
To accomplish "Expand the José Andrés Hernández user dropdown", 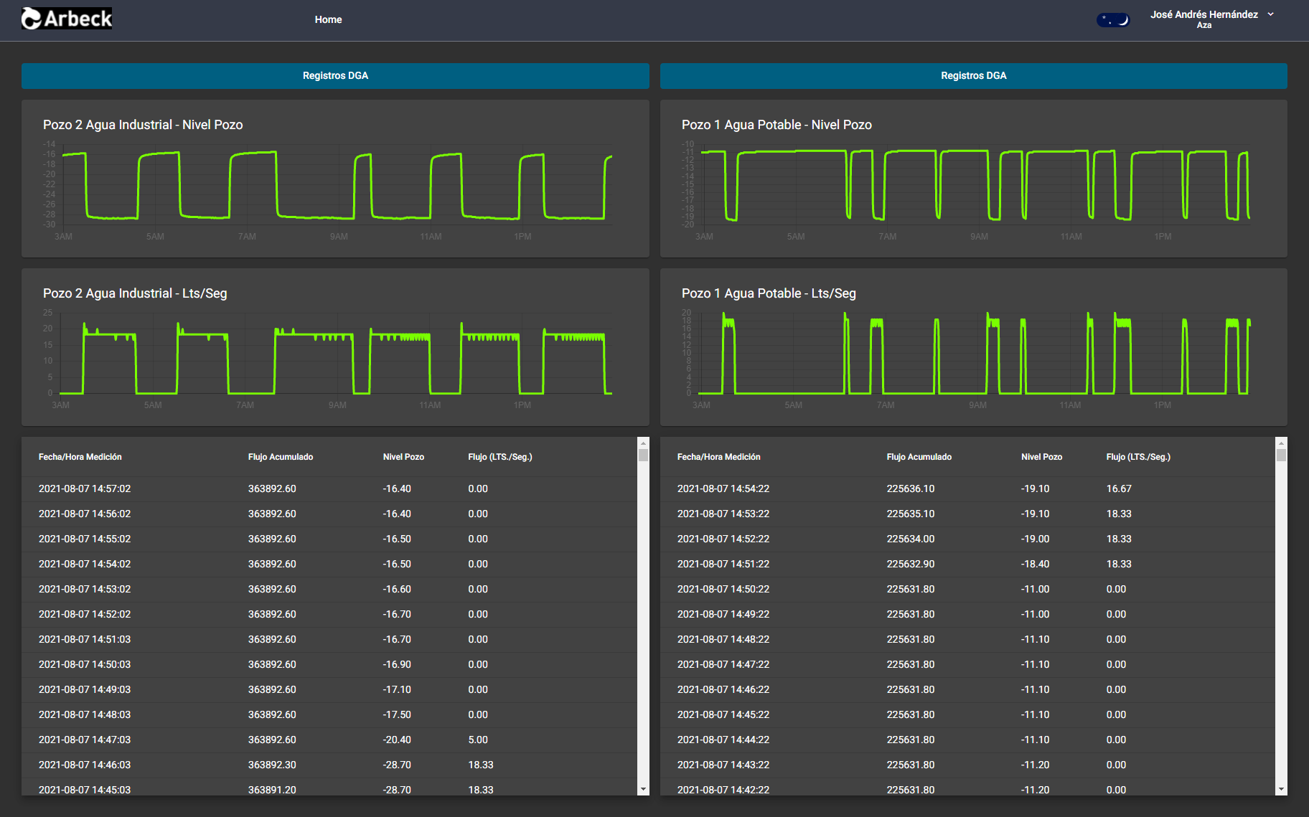I will 1211,19.
